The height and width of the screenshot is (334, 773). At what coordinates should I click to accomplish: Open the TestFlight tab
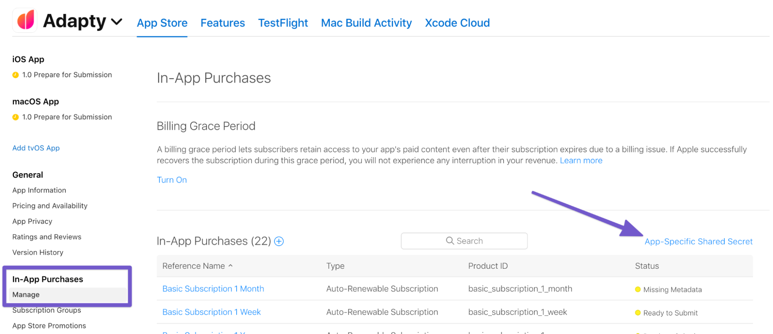coord(283,23)
